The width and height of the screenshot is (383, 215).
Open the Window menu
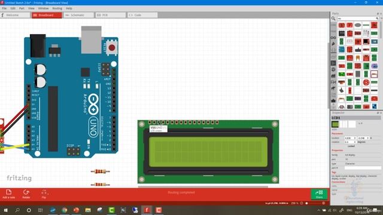pos(43,8)
